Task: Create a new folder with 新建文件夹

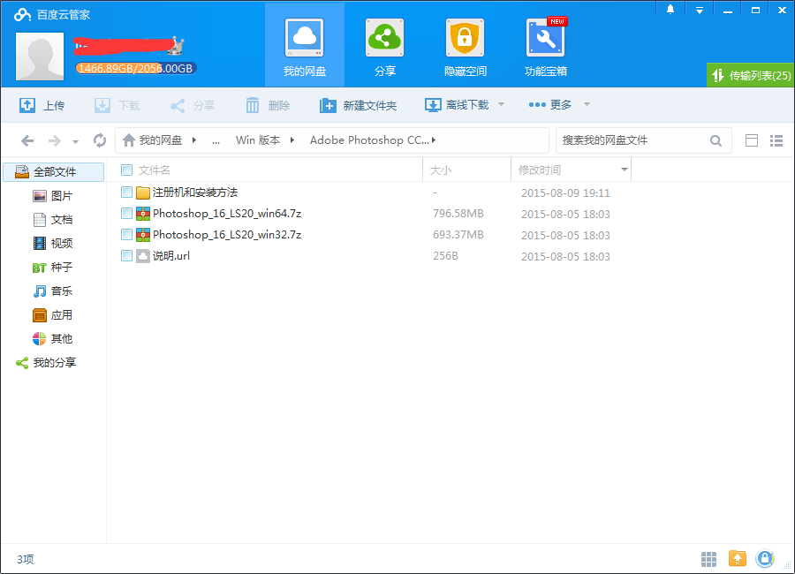Action: tap(358, 105)
